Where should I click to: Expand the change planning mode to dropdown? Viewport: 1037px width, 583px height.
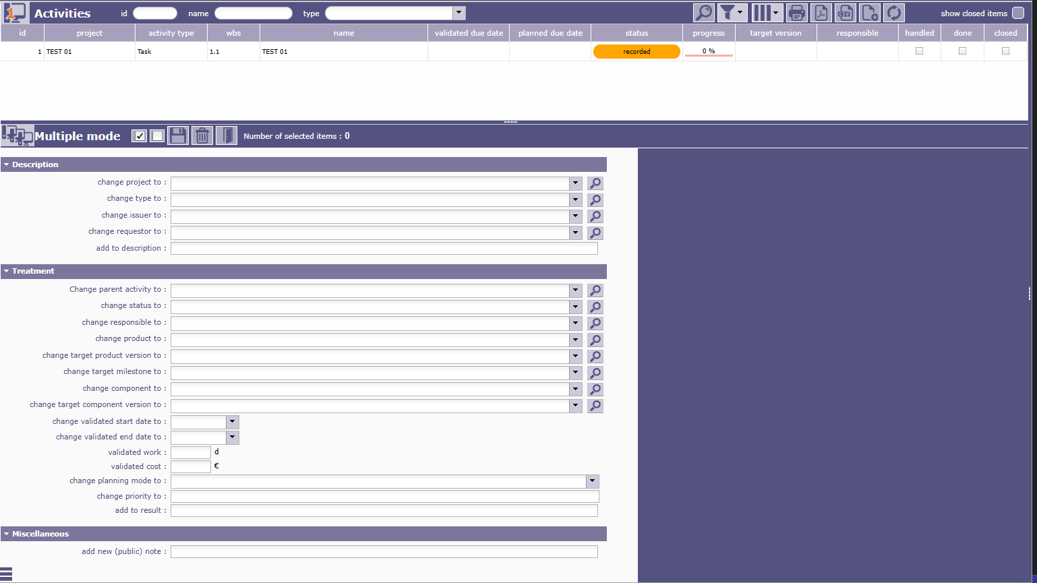592,481
